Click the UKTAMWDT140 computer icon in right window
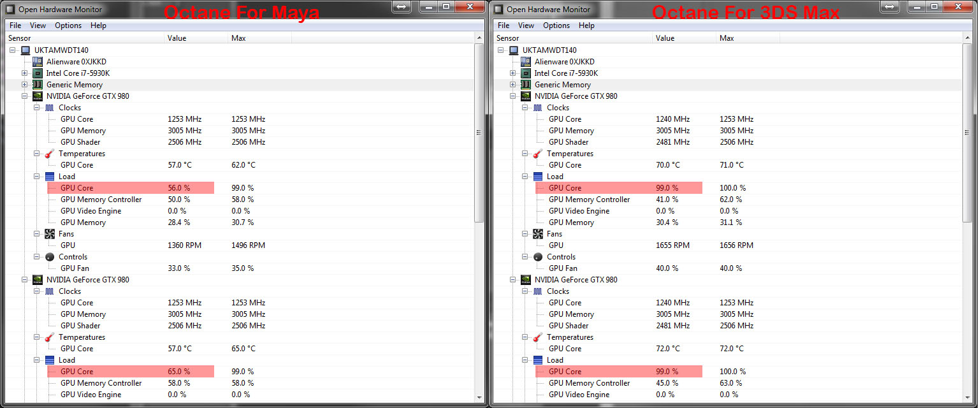The image size is (979, 408). (514, 50)
